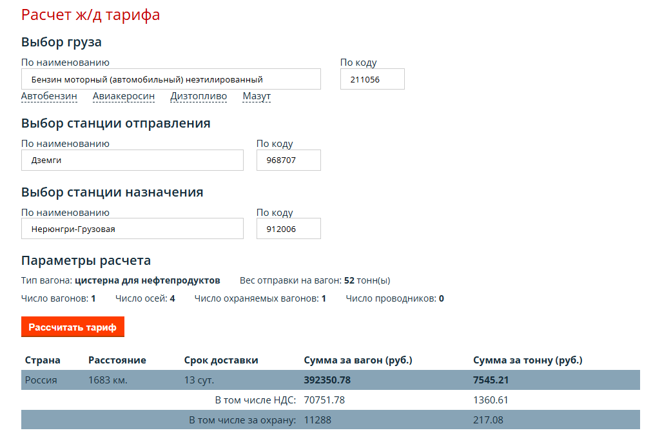This screenshot has width=662, height=435.
Task: Select the Мазут quick link
Action: click(257, 97)
